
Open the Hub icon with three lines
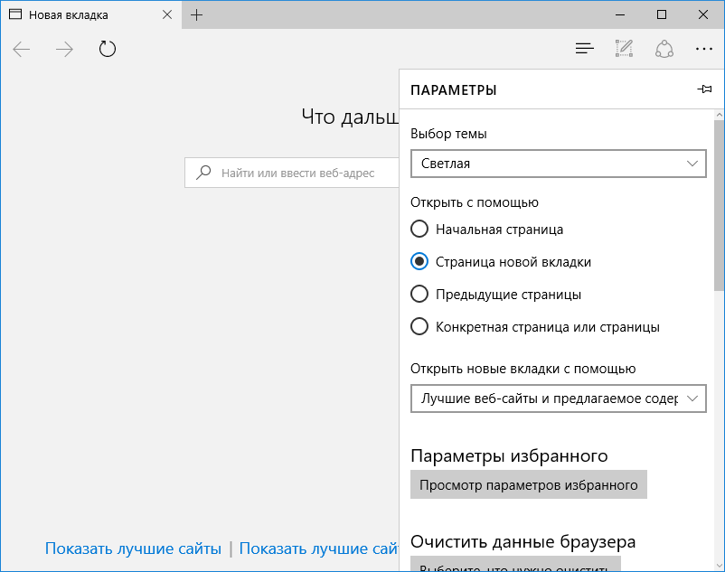point(585,49)
